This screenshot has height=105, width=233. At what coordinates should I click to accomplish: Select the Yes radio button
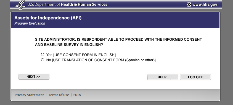click(42, 55)
